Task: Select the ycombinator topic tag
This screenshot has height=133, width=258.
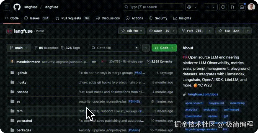Action: pyautogui.click(x=193, y=116)
